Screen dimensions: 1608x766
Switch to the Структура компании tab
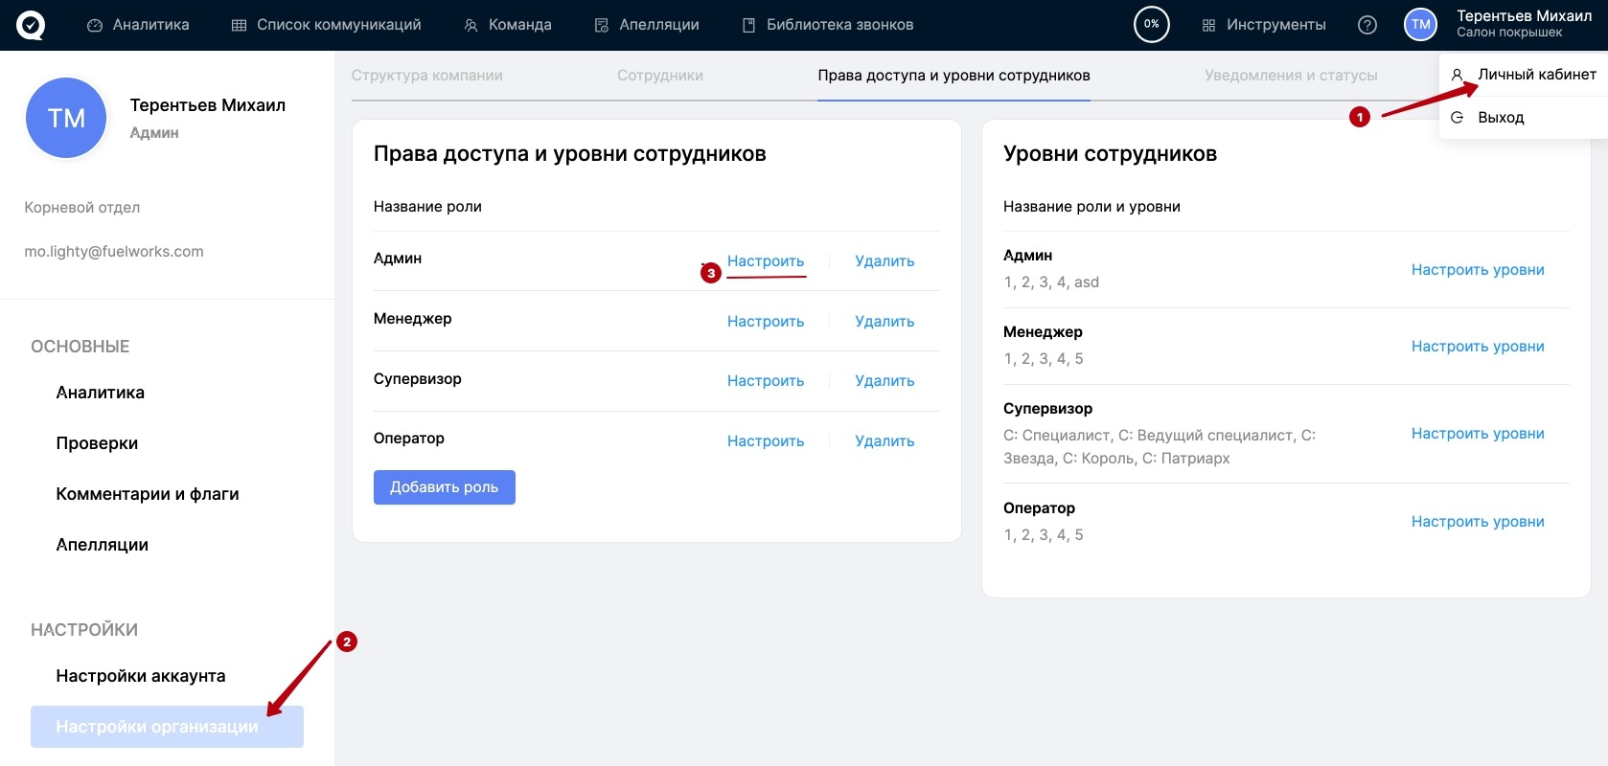426,76
